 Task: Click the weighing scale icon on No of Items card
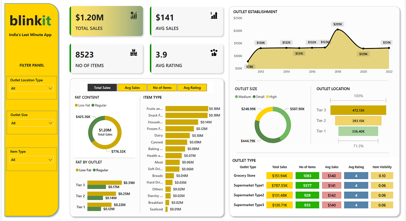click(x=134, y=52)
